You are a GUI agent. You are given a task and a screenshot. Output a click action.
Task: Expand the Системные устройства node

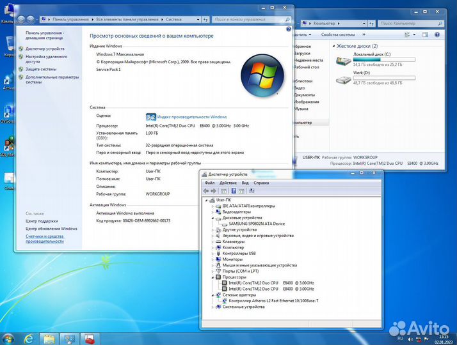[x=212, y=307]
